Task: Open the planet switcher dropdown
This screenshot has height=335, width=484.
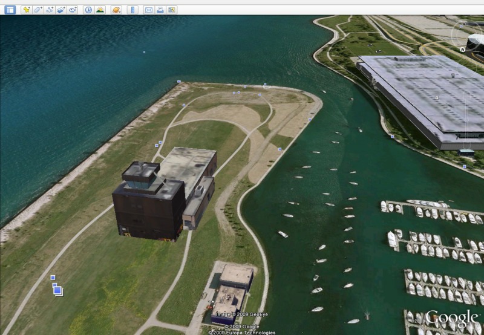Action: point(116,10)
